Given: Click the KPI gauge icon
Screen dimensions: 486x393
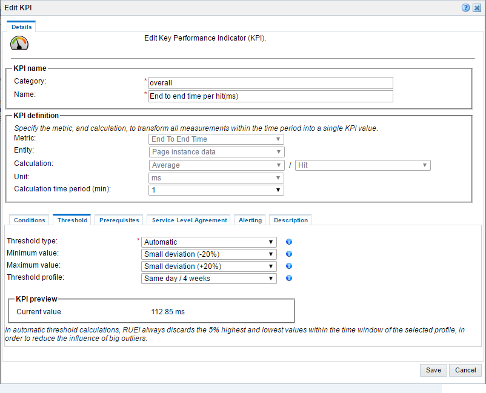Looking at the screenshot, I should [x=19, y=43].
